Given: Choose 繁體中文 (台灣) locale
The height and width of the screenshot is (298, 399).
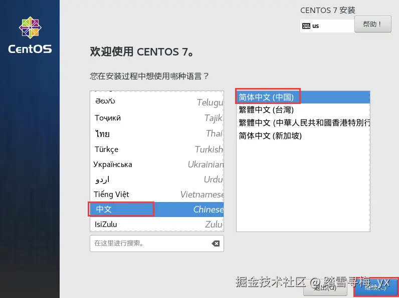Looking at the screenshot, I should pos(303,109).
